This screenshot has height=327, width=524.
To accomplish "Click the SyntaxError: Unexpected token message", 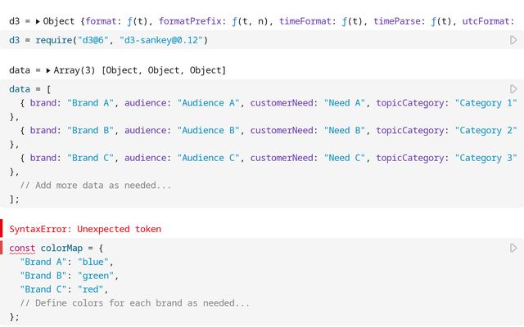I will [85, 230].
